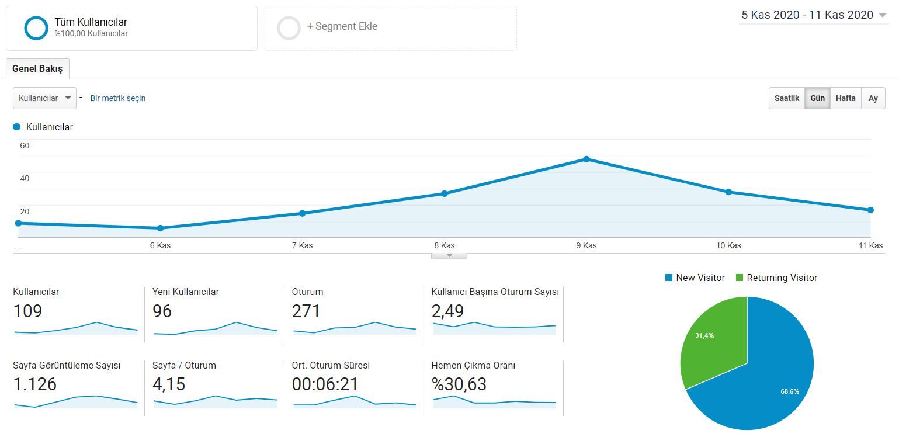This screenshot has height=437, width=899.
Task: Switch chart interval to Ay
Action: click(x=873, y=98)
